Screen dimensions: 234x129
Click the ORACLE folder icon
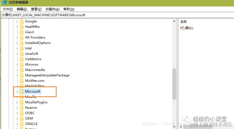[22, 124]
